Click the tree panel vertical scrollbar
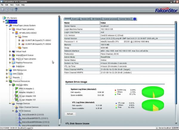Image resolution: width=179 pixels, height=130 pixels. (59, 68)
